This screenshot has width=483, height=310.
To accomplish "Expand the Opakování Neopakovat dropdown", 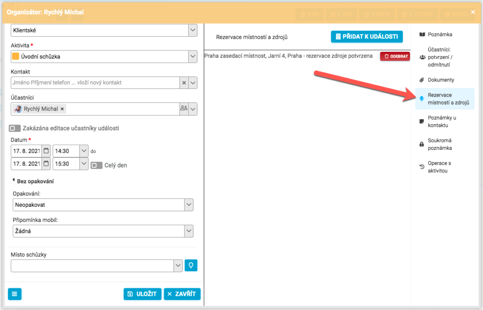I will (x=189, y=205).
